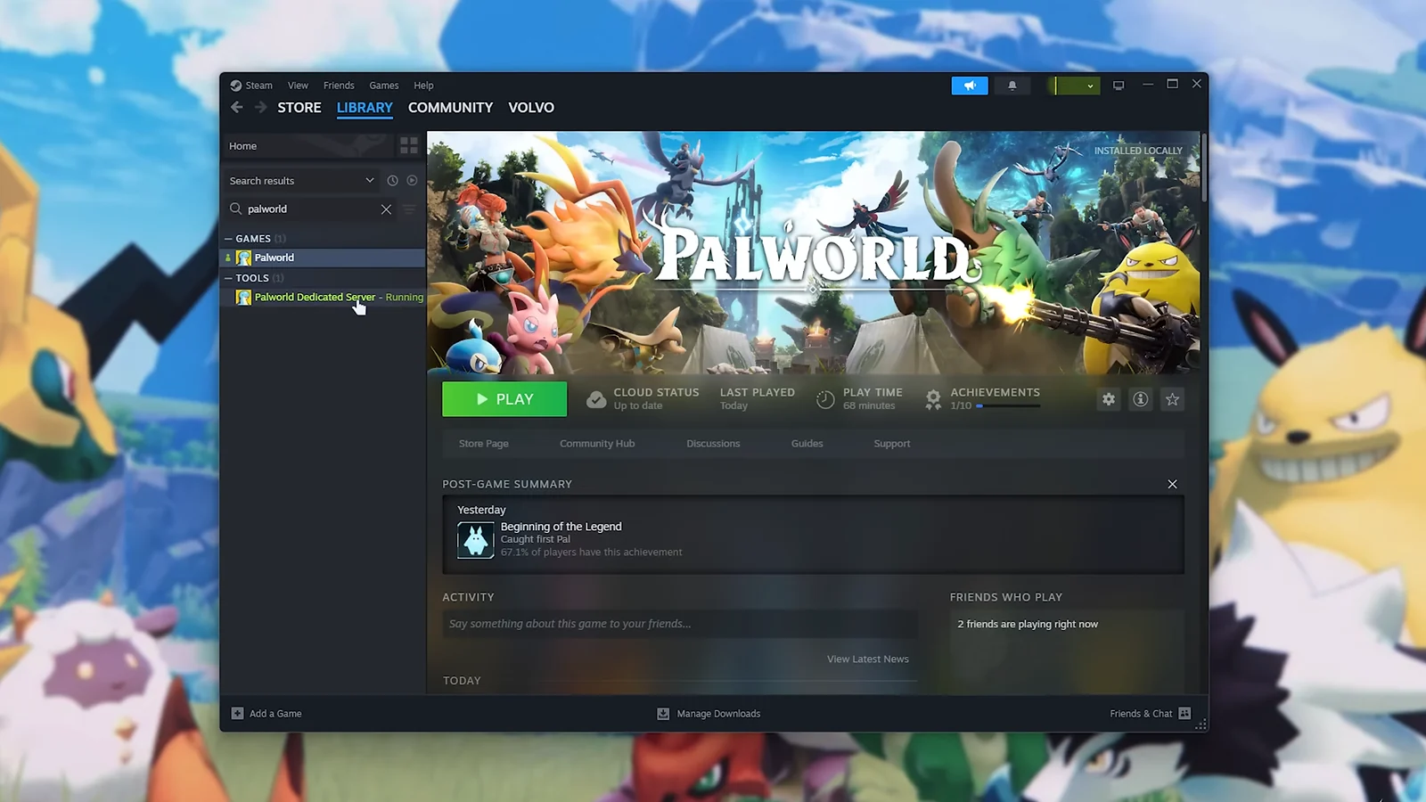Collapse the GAMES category
Image resolution: width=1426 pixels, height=802 pixels.
(x=229, y=239)
